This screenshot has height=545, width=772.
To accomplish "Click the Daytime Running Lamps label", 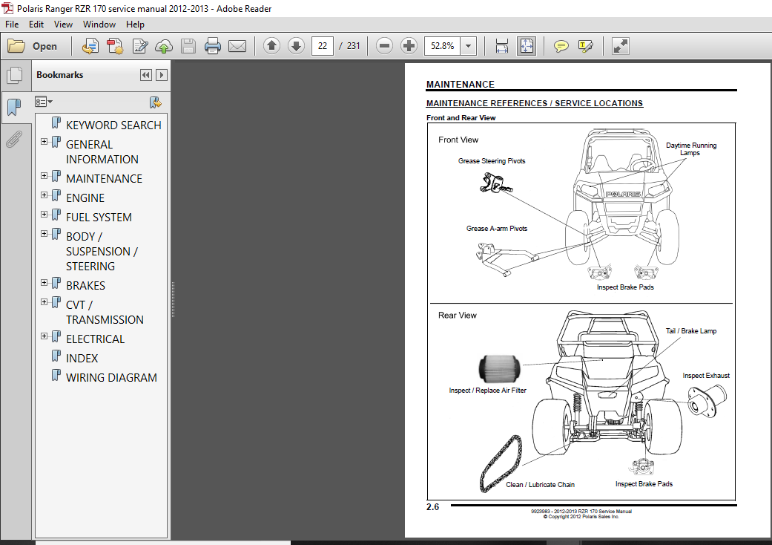I will (x=690, y=149).
